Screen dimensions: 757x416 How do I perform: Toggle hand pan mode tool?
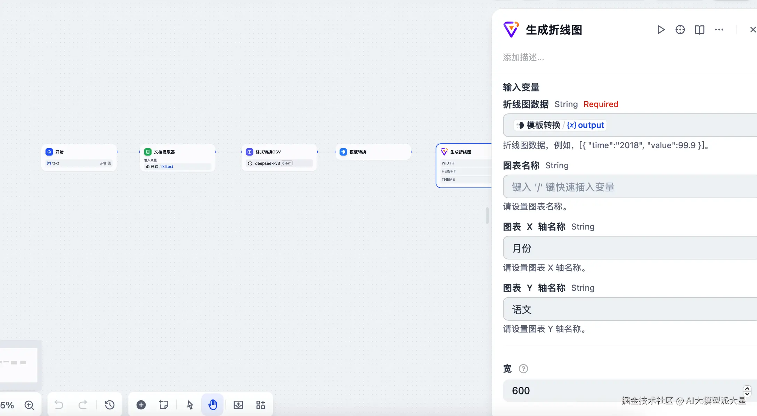(213, 405)
